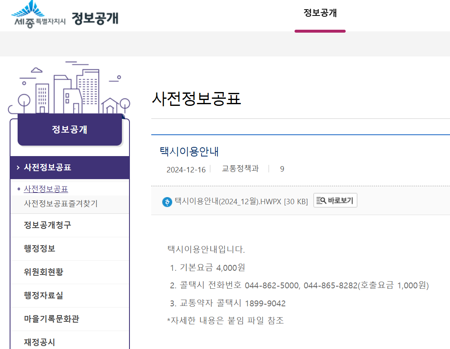This screenshot has height=349, width=450.
Task: Click the note '*자세한 내용은 붙임 파일 참조'
Action: coord(225,321)
